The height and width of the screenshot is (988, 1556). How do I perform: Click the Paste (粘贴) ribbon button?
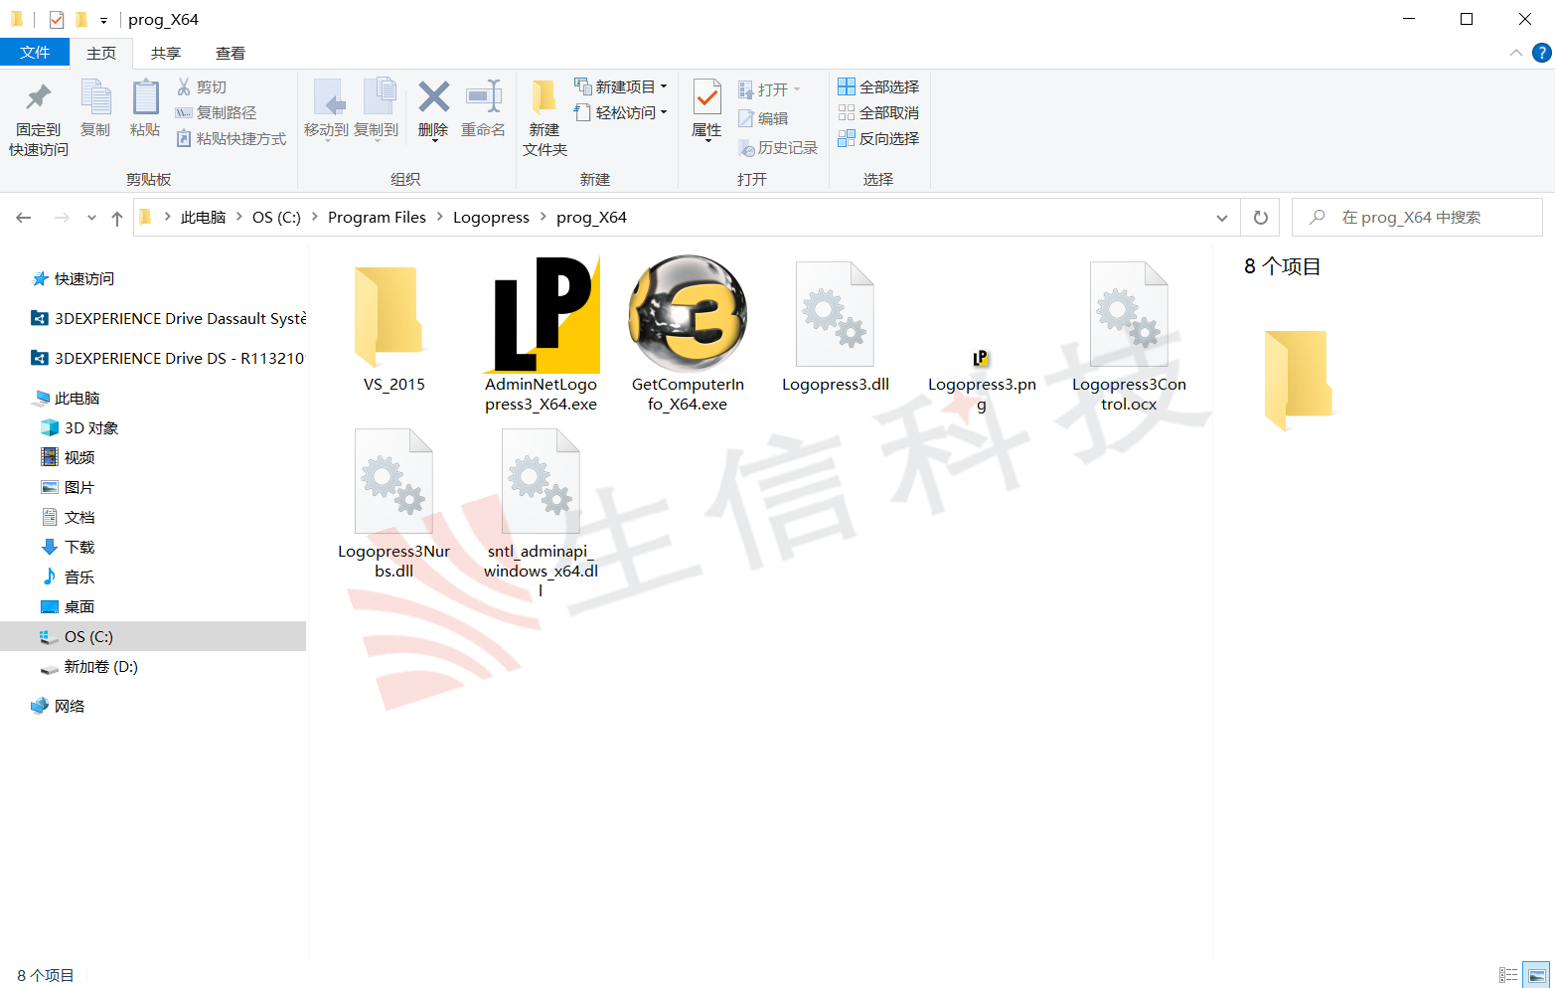tap(145, 108)
